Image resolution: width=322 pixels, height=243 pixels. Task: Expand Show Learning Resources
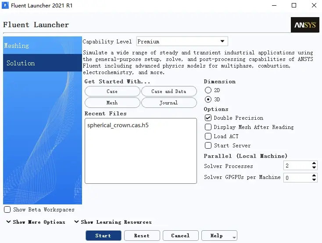(x=113, y=222)
